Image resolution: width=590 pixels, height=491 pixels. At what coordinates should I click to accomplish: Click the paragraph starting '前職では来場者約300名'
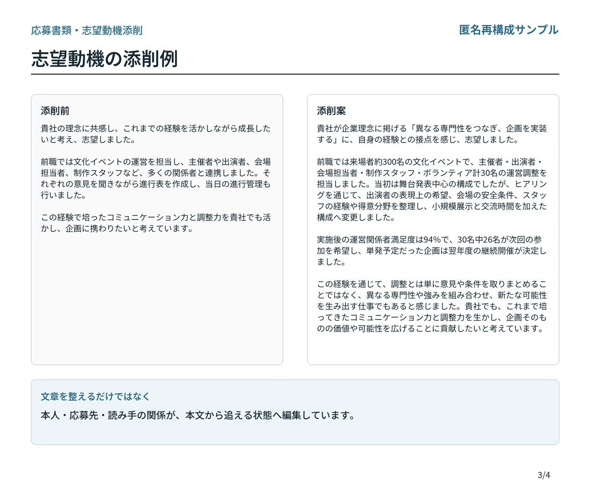pos(432,189)
